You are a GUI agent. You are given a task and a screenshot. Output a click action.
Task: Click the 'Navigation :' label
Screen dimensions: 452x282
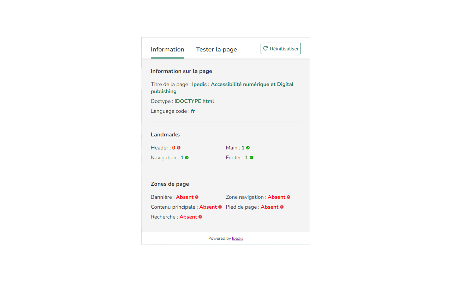(x=165, y=158)
